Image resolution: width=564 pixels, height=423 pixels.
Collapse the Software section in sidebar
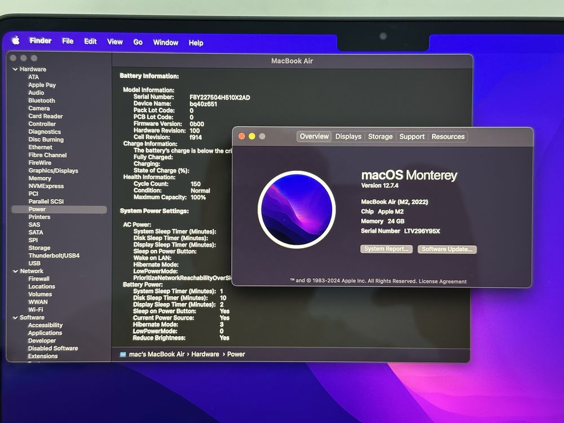pos(15,317)
